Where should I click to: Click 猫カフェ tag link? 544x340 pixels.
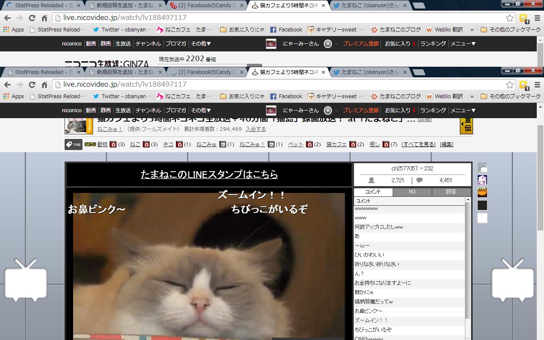tap(336, 144)
